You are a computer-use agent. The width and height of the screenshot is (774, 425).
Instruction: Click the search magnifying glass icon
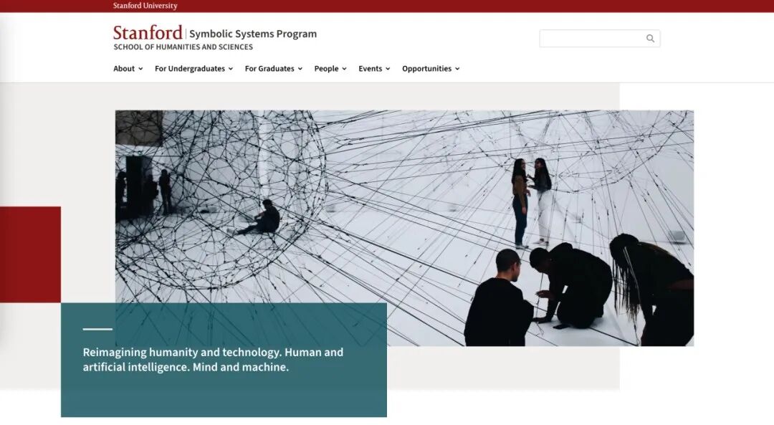[x=650, y=39]
